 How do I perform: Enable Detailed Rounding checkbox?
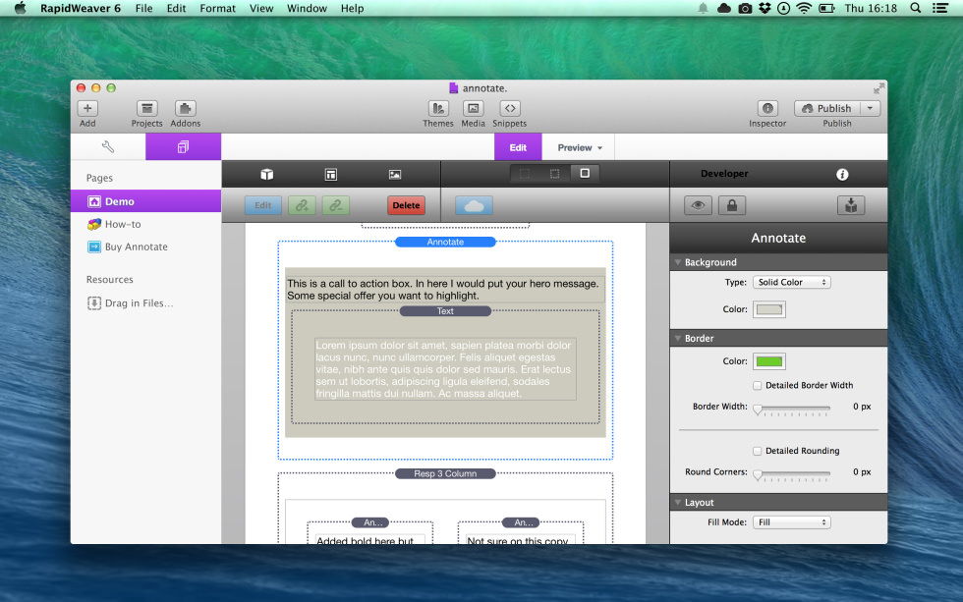pos(758,451)
